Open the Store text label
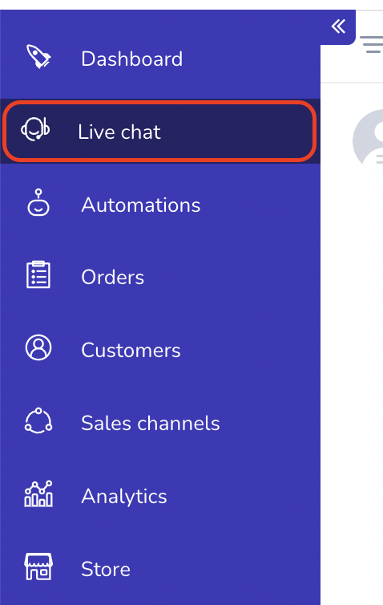383x605 pixels. coord(106,569)
